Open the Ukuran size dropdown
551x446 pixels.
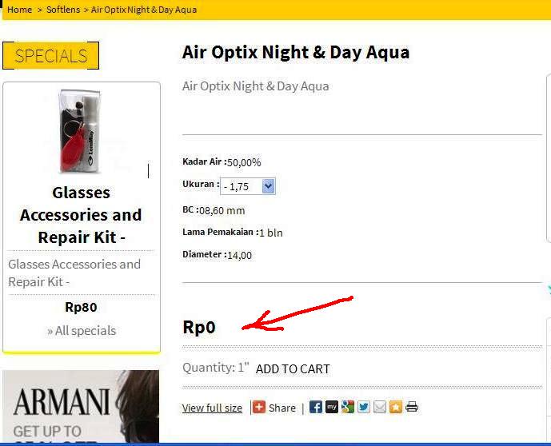coord(248,186)
